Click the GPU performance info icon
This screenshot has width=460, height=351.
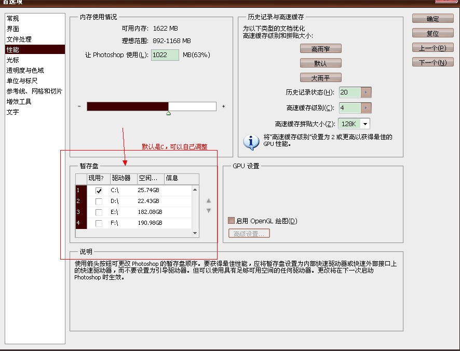[x=251, y=141]
